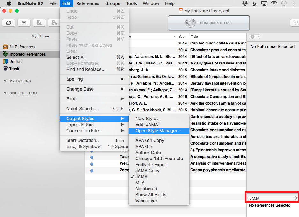Click the Dropbox menu bar icon

pos(245,3)
